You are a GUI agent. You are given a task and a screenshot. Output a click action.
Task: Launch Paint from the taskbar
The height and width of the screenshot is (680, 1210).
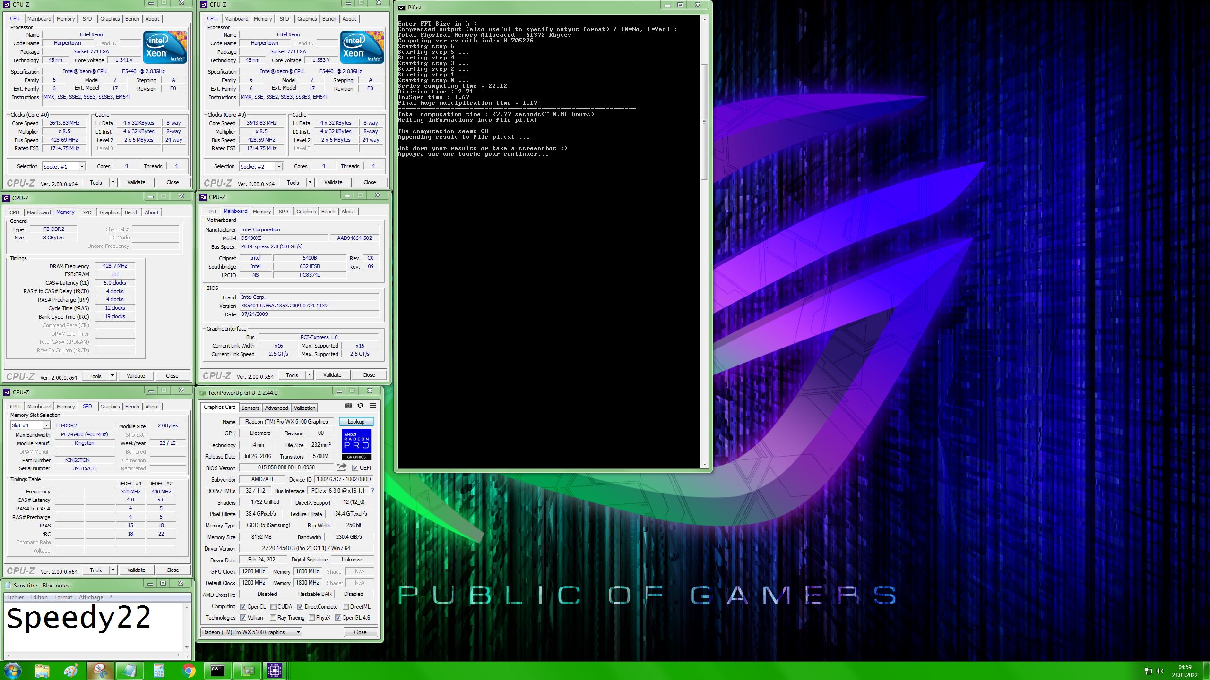(x=71, y=671)
